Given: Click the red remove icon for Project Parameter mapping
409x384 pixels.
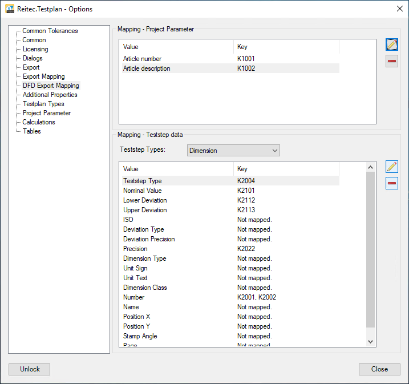Looking at the screenshot, I should 391,61.
